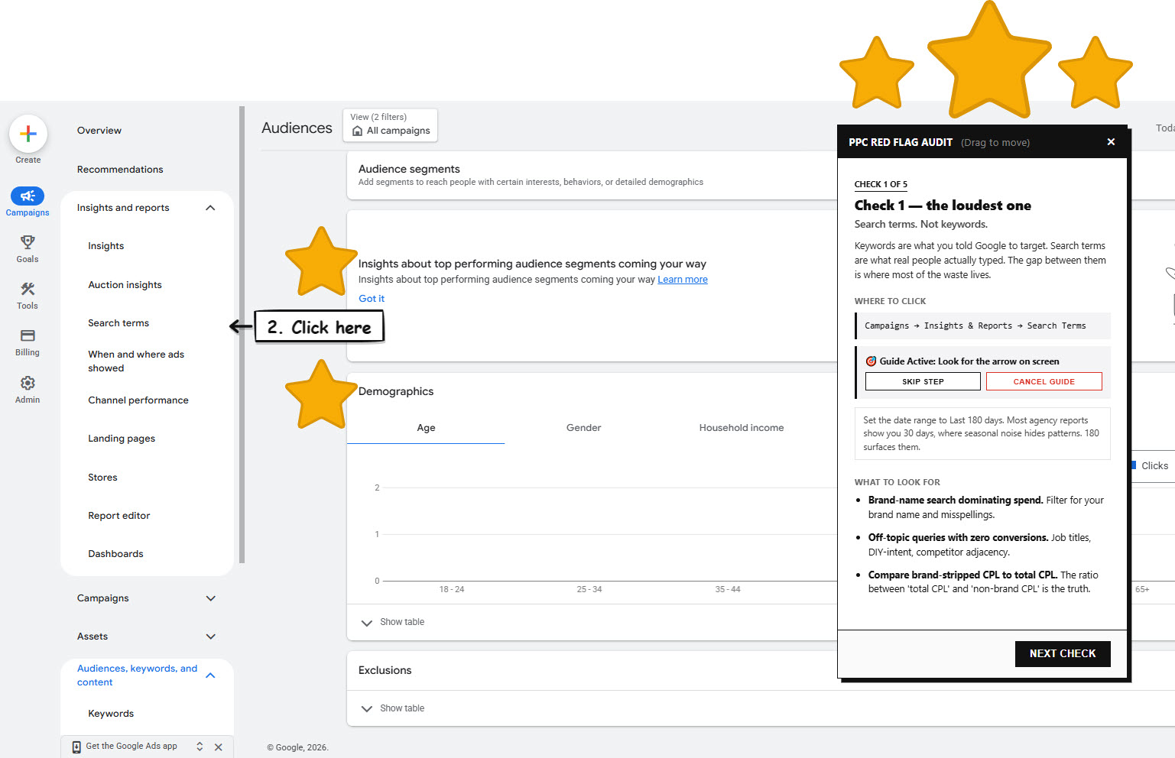1175x758 pixels.
Task: Open Report editor
Action: tap(118, 516)
